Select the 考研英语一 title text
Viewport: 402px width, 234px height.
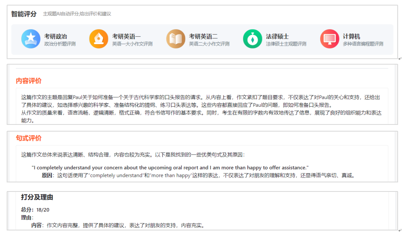pyautogui.click(x=126, y=36)
